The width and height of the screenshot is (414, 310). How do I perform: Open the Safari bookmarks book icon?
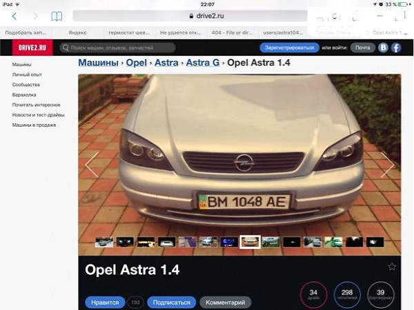pos(57,16)
